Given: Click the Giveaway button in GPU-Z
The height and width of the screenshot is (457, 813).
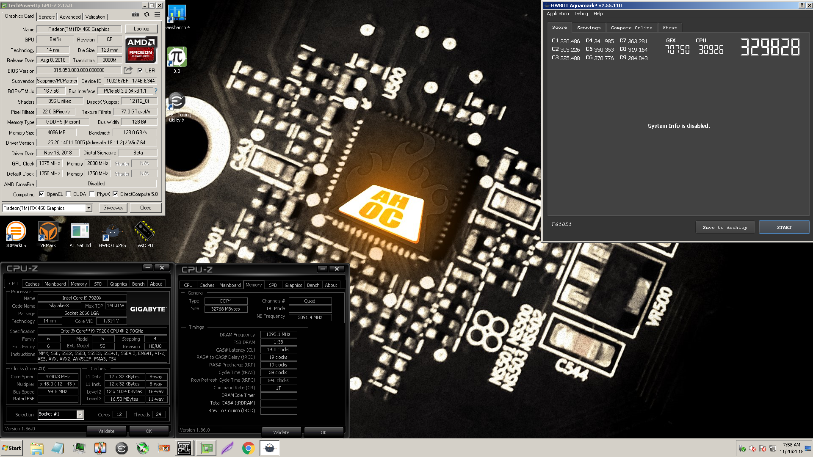Looking at the screenshot, I should [x=113, y=208].
